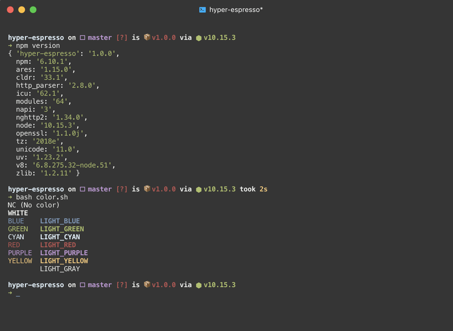Image resolution: width=453 pixels, height=331 pixels.
Task: Click the 'NC (No color)' output line
Action: pyautogui.click(x=34, y=205)
